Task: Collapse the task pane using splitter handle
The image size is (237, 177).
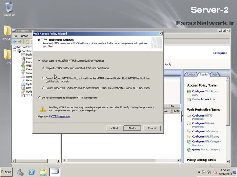Action: point(182,116)
